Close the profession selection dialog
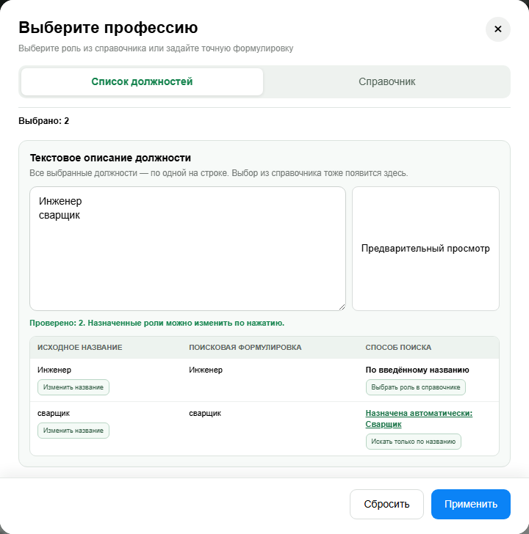Viewport: 529px width, 534px height. coord(497,29)
